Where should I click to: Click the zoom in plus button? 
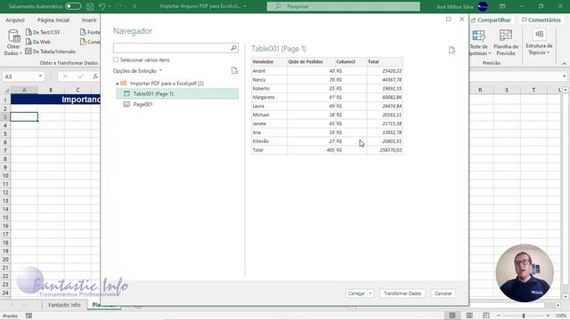click(x=549, y=316)
